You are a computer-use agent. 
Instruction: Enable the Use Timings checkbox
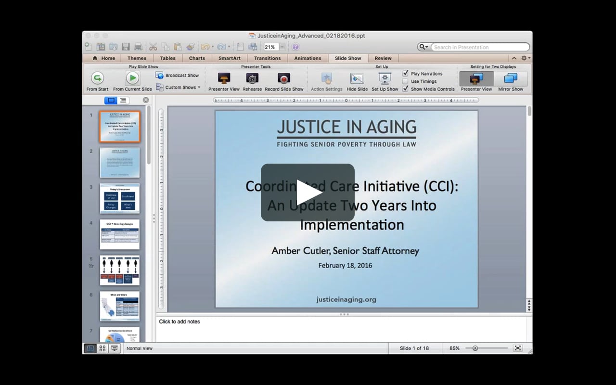pyautogui.click(x=405, y=81)
